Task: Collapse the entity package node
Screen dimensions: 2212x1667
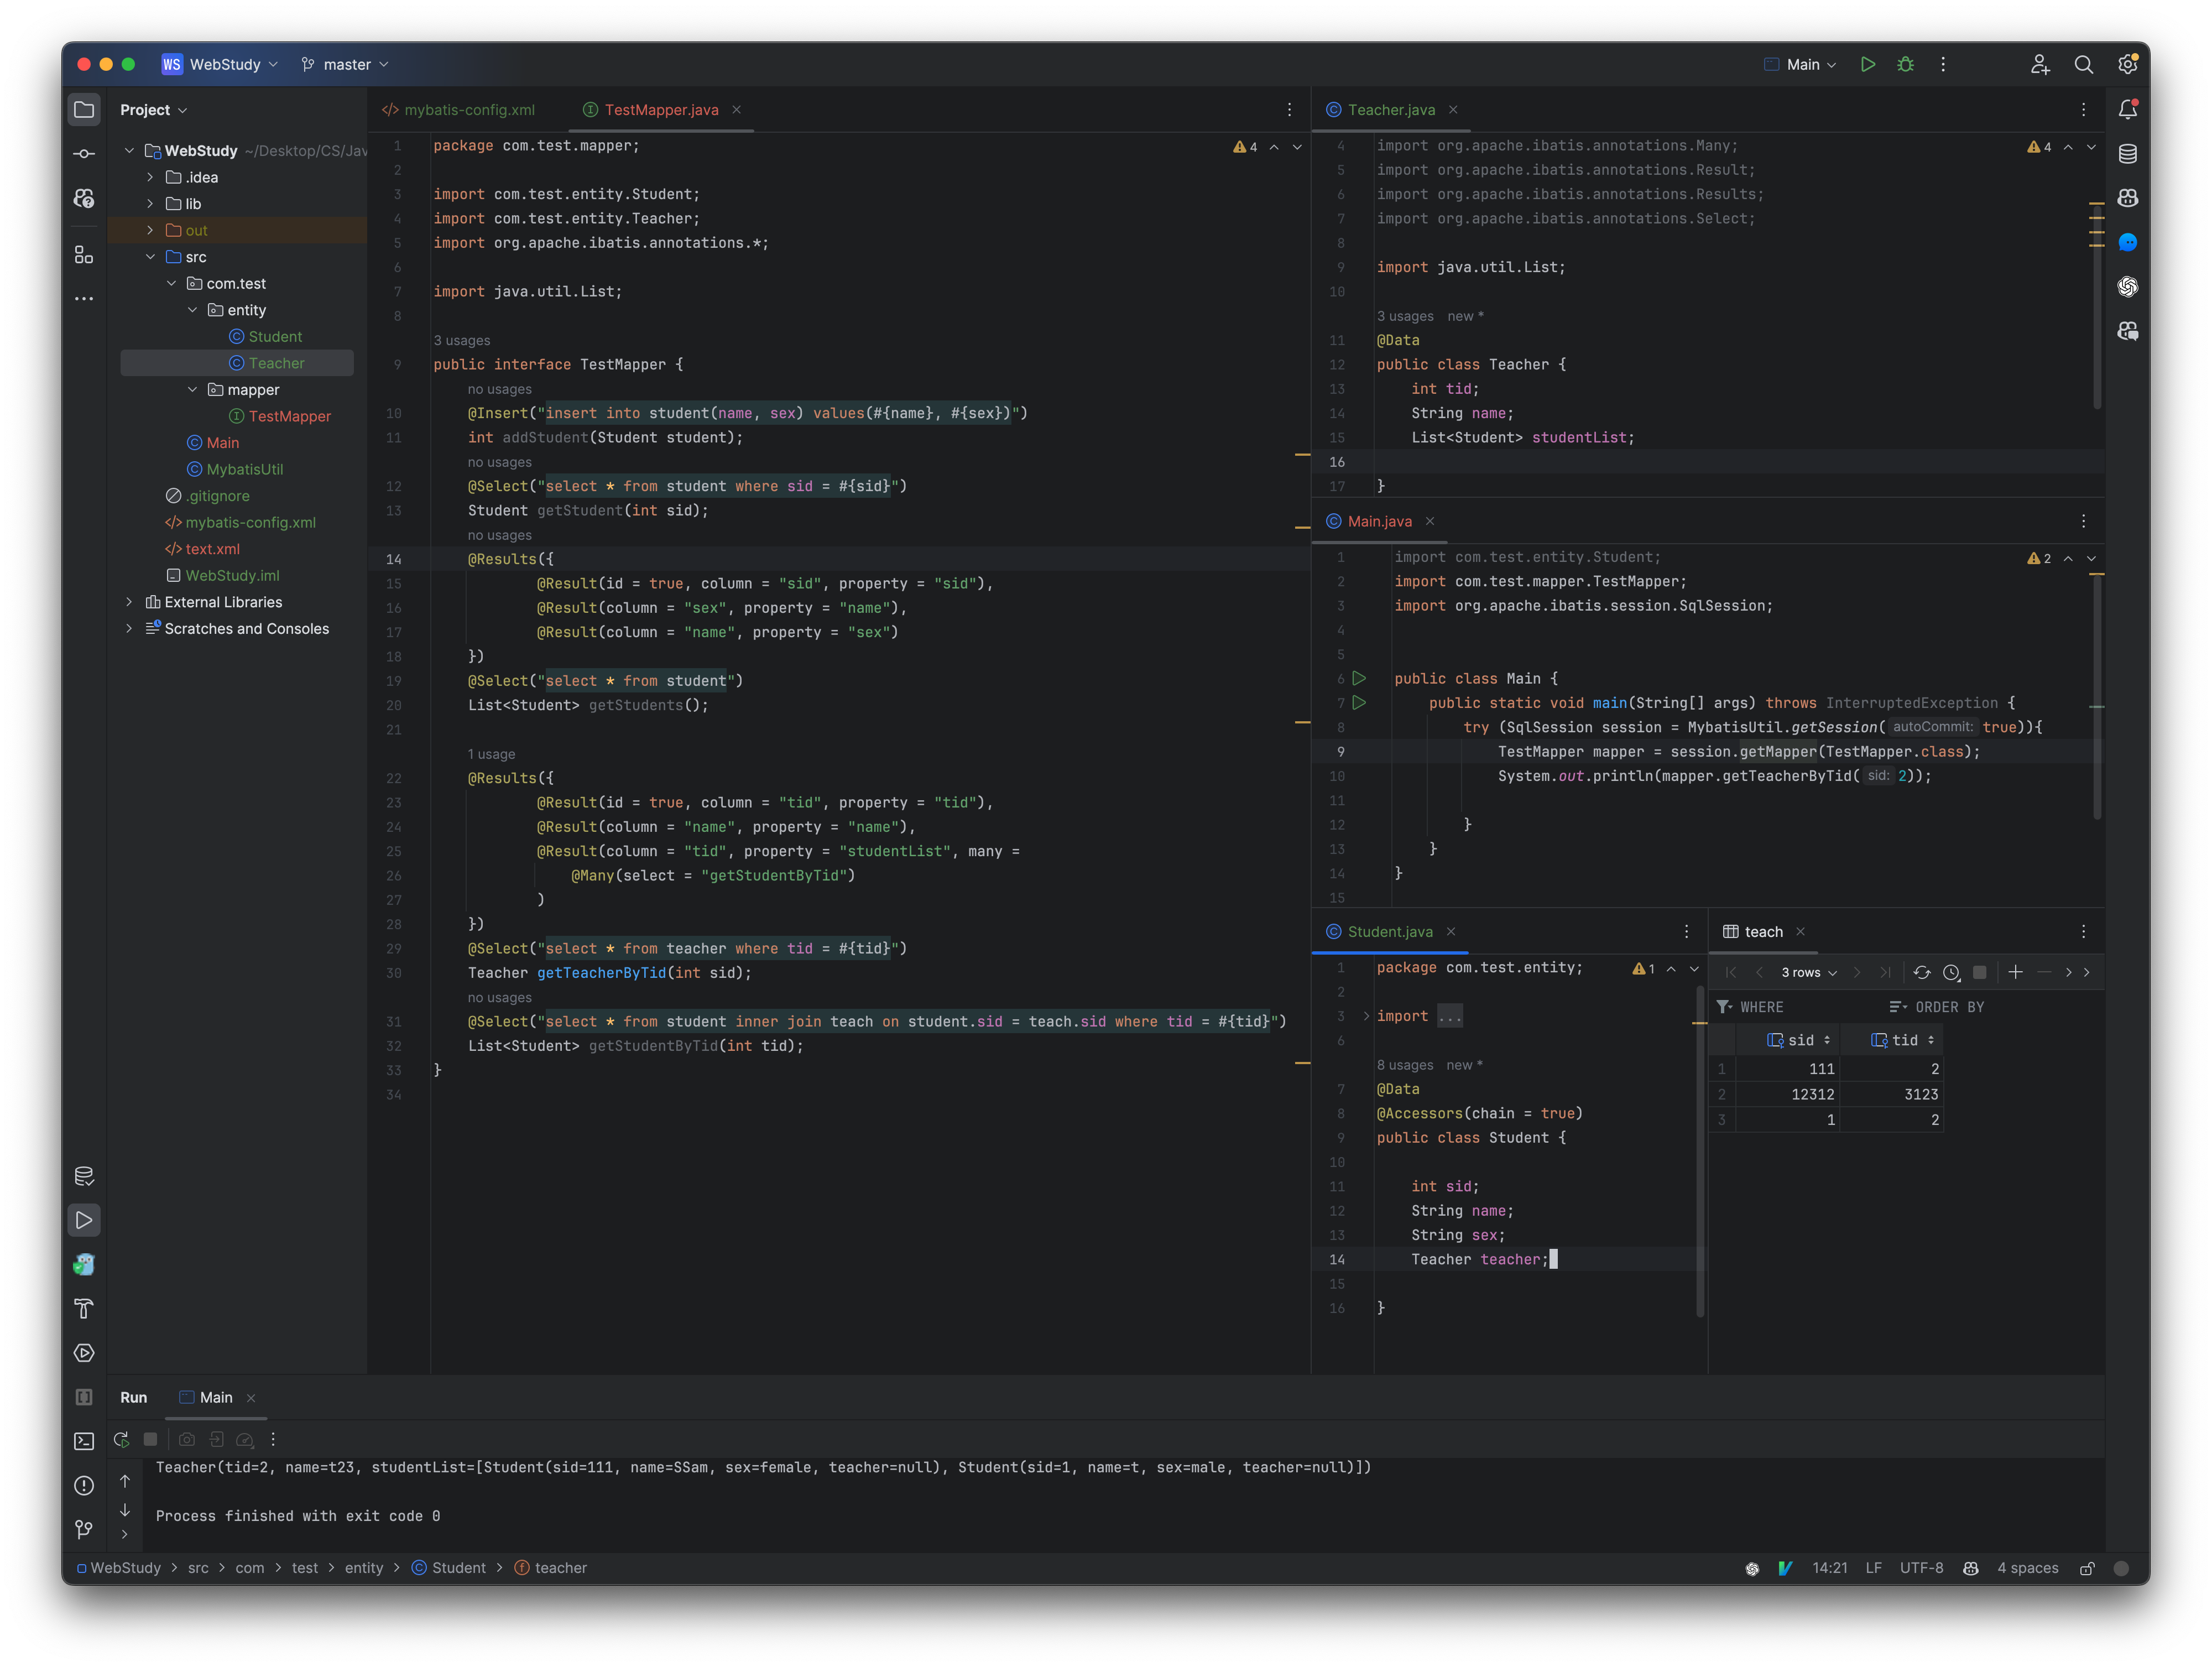Action: point(193,310)
